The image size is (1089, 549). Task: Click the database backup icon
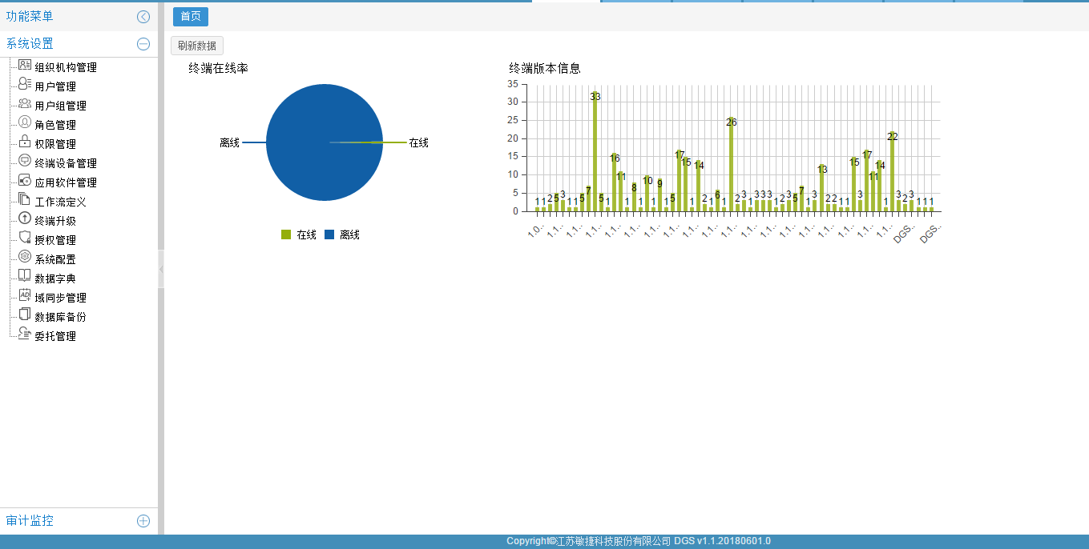[x=24, y=315]
